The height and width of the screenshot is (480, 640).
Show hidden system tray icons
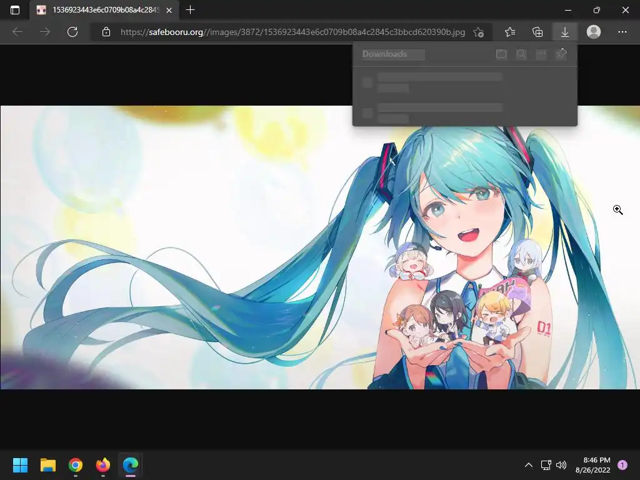[529, 465]
